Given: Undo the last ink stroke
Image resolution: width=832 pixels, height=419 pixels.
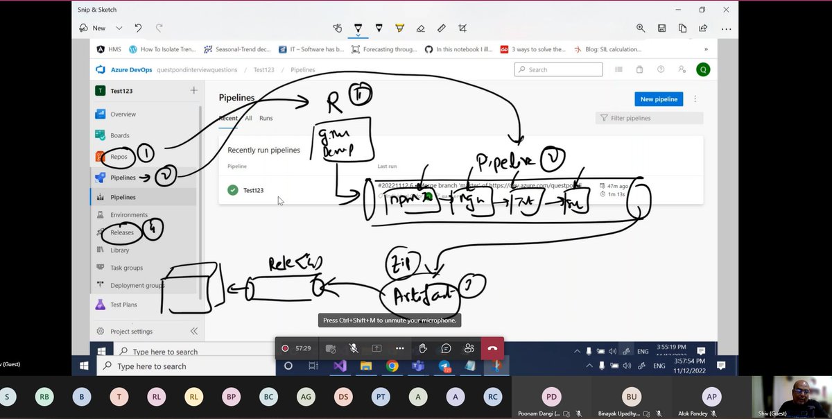Looking at the screenshot, I should [x=138, y=28].
